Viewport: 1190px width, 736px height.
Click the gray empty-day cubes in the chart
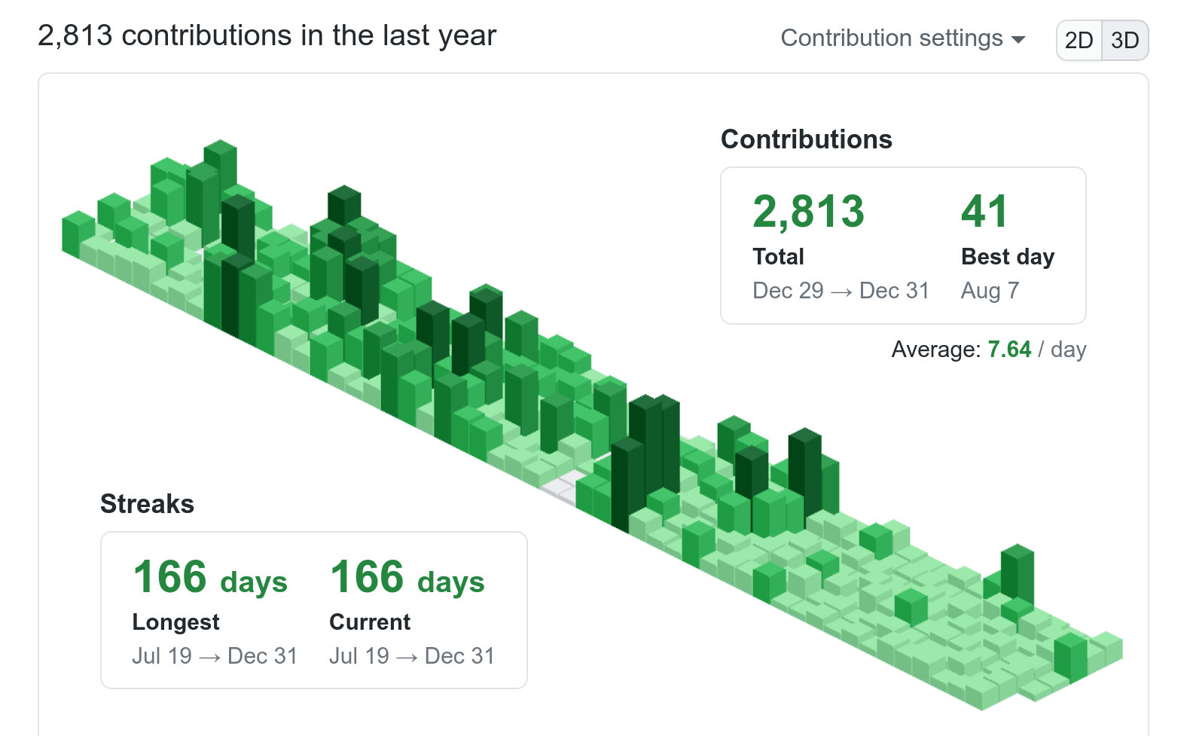click(560, 488)
